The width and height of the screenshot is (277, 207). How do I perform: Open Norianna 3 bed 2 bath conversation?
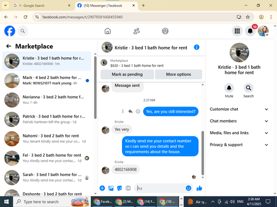[x=47, y=100]
